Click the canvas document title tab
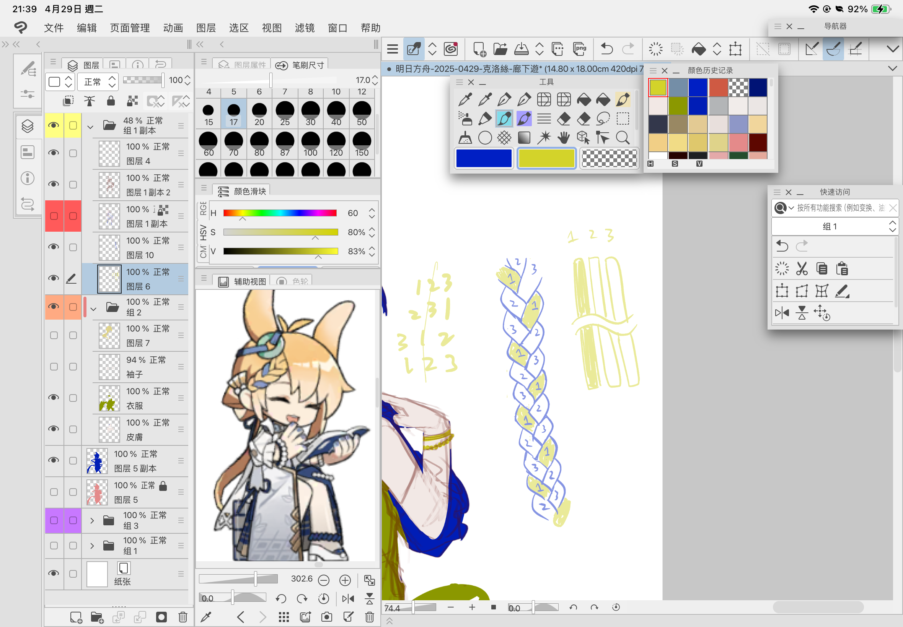 514,69
